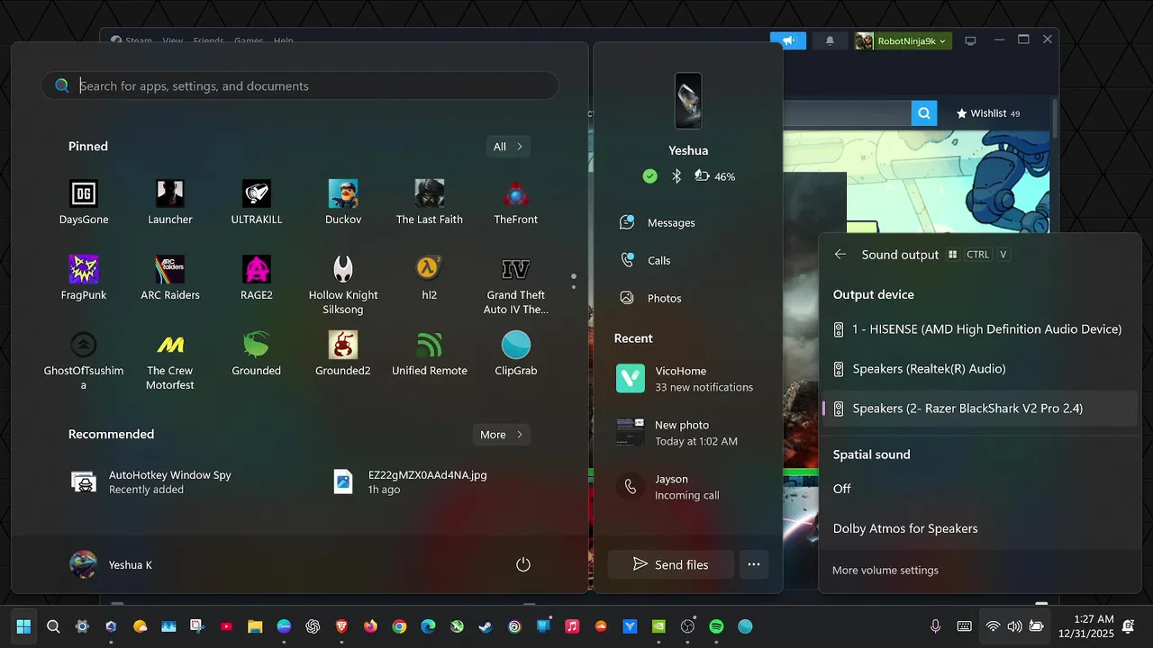This screenshot has width=1153, height=648.
Task: Open Steam Wishlist 49 link
Action: [988, 113]
